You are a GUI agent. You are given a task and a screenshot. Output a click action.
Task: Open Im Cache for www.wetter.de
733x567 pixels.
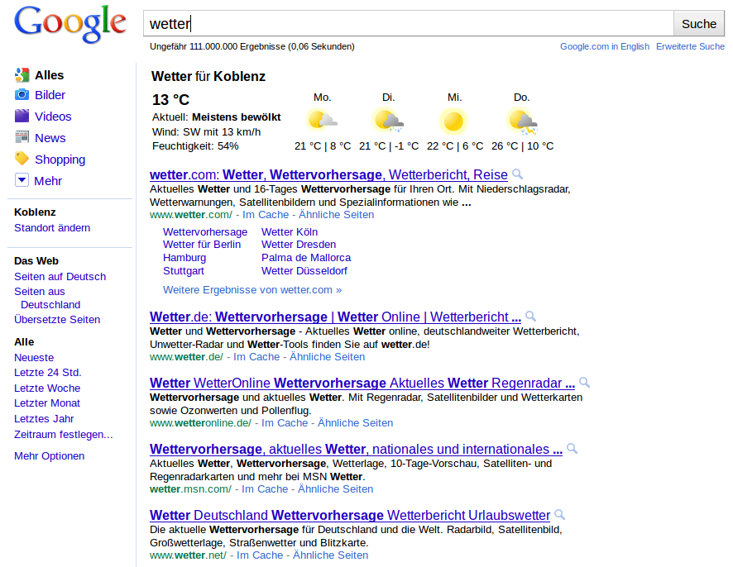click(256, 357)
